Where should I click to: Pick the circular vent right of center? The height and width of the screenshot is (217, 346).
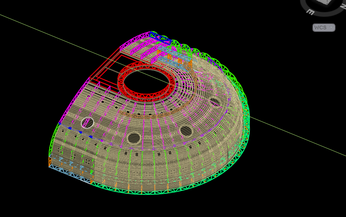(186, 130)
